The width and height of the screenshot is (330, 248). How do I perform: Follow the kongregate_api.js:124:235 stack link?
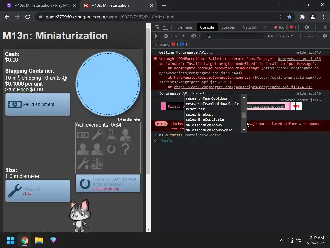point(243,87)
